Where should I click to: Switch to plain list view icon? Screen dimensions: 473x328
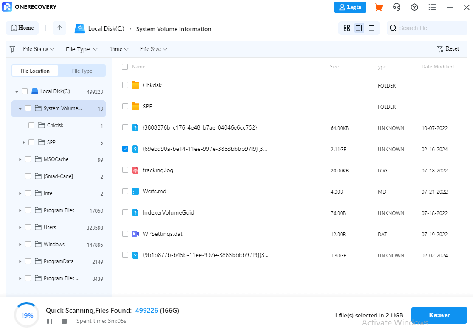pos(372,28)
